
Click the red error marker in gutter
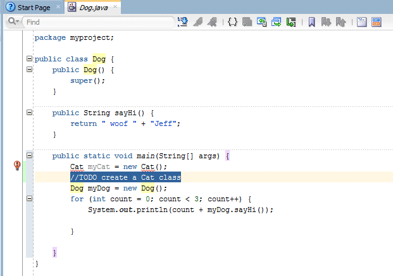pos(17,165)
